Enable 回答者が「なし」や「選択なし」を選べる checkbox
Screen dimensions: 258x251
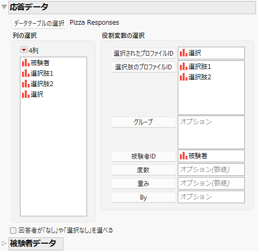(x=13, y=231)
